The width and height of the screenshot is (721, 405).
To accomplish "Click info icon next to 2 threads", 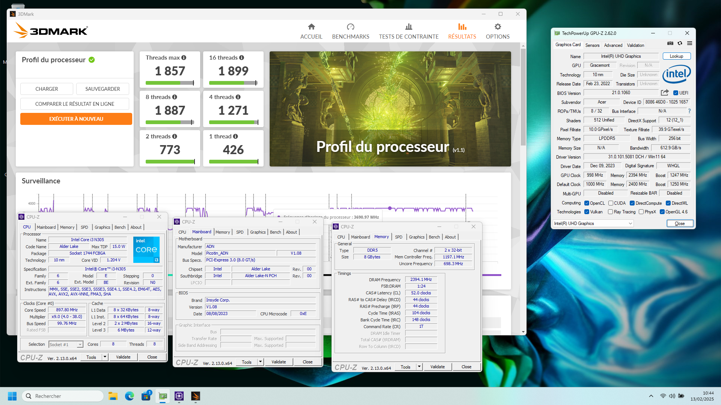I will 175,136.
